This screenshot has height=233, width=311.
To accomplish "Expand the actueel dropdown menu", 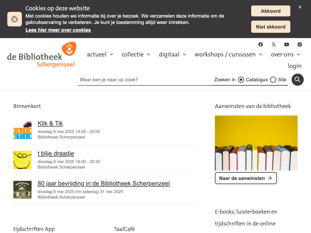I will point(100,55).
